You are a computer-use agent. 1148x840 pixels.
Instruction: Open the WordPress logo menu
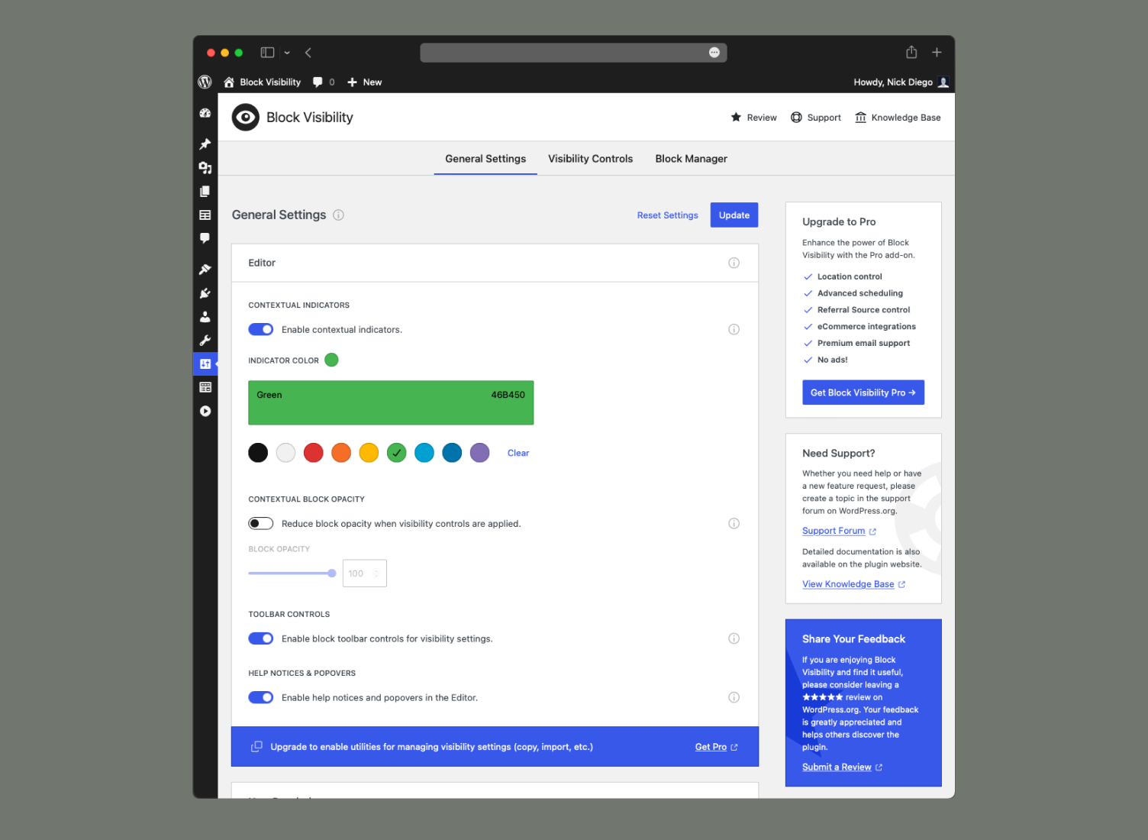tap(205, 82)
